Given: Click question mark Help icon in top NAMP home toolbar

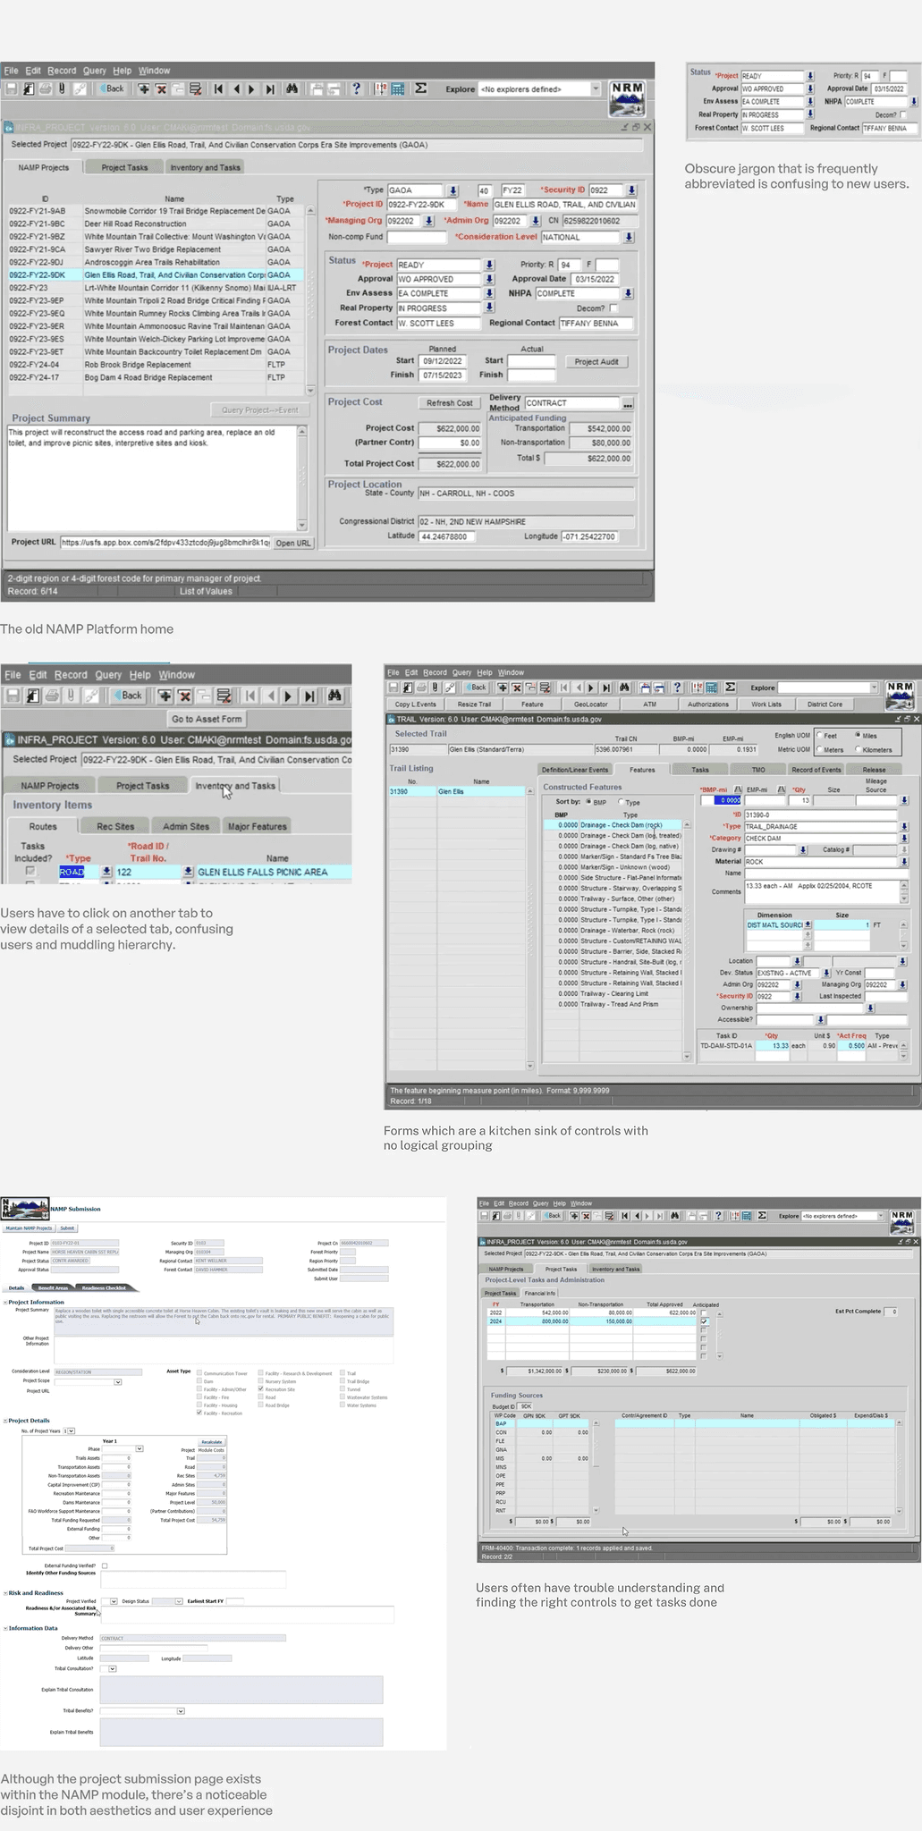Looking at the screenshot, I should click(x=356, y=89).
